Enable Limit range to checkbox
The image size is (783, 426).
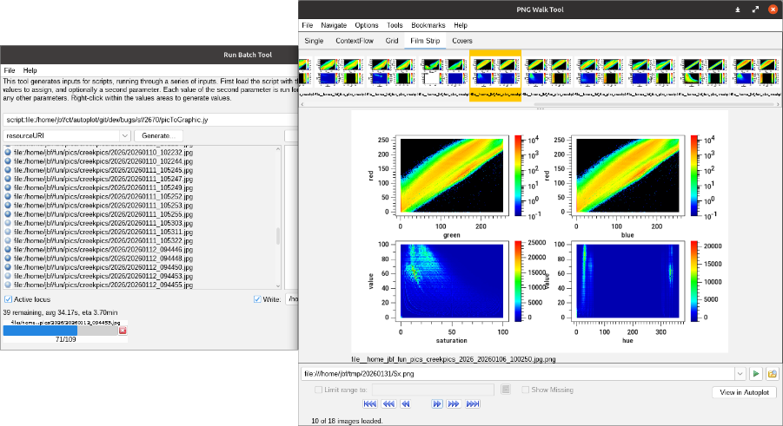pyautogui.click(x=318, y=390)
